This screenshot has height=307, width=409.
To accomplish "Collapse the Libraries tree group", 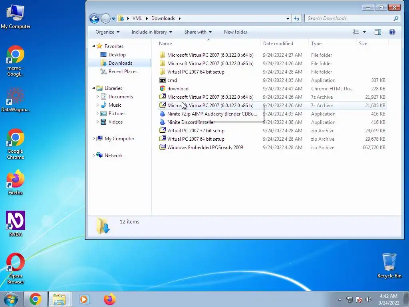I will coord(93,88).
